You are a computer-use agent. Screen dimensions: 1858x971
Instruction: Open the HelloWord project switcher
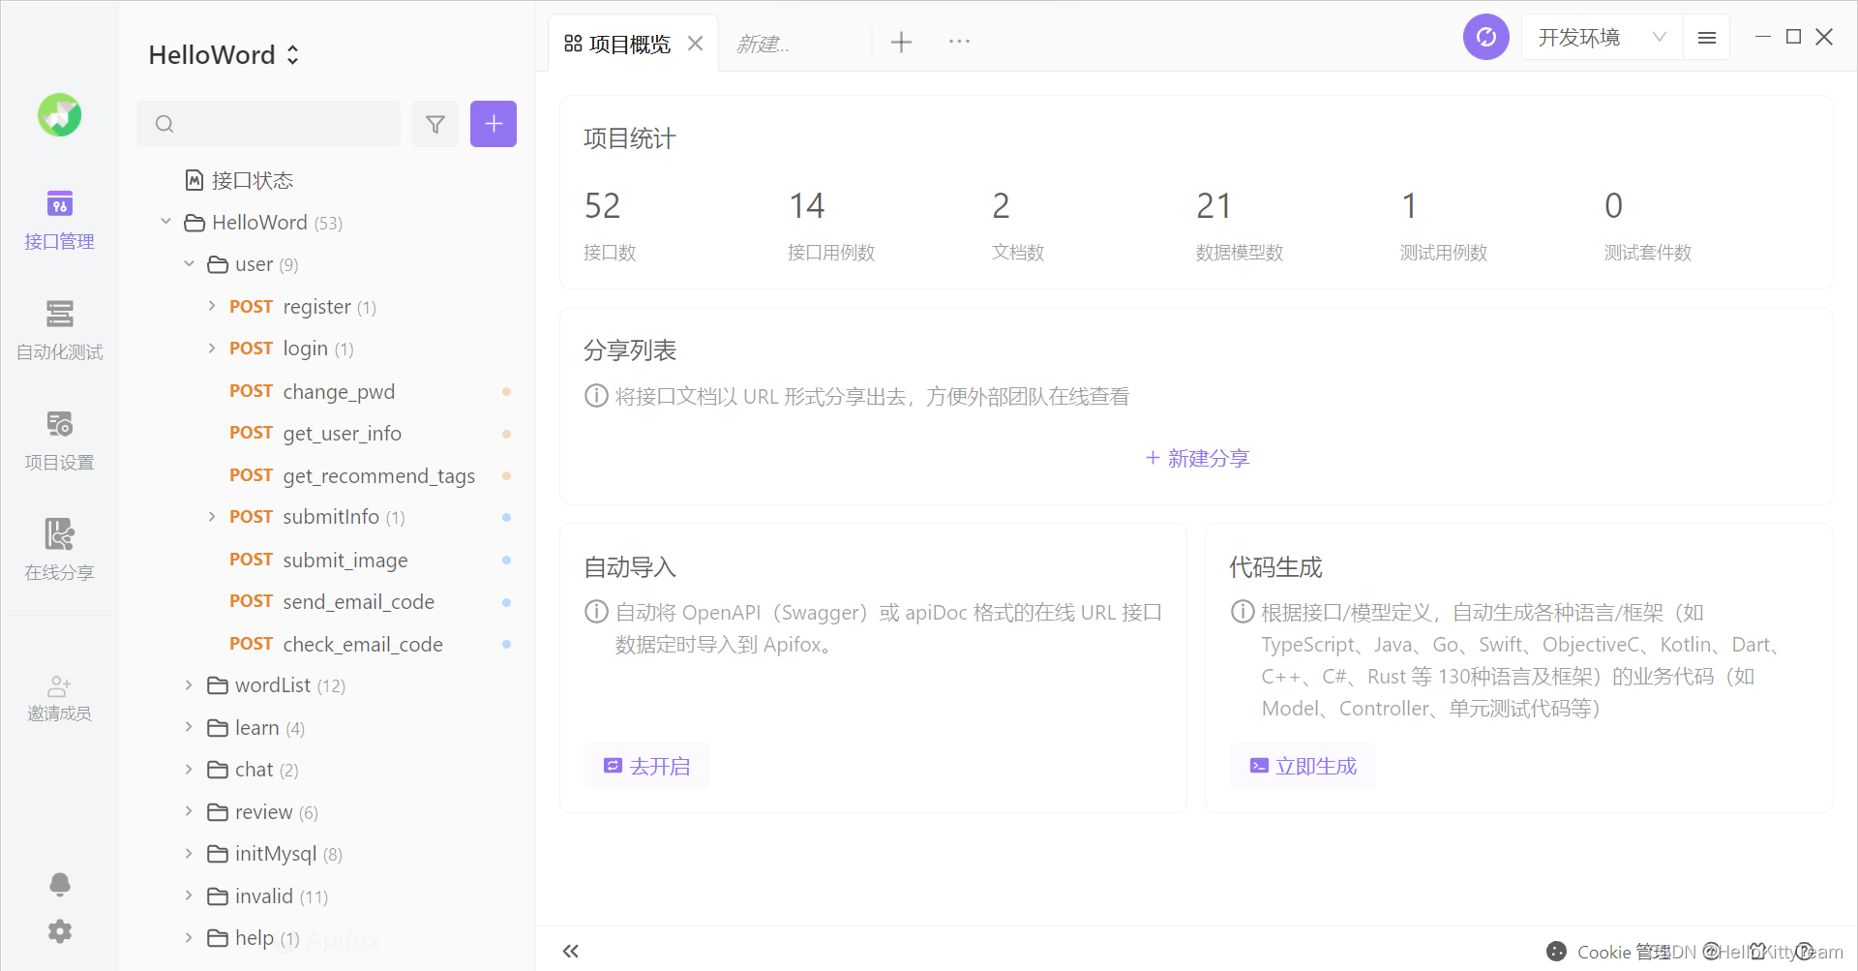click(x=224, y=55)
